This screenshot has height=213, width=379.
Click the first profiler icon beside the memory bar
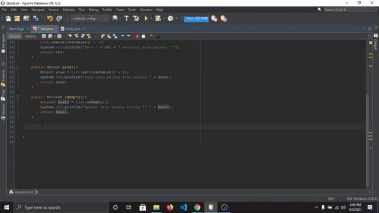click(214, 18)
